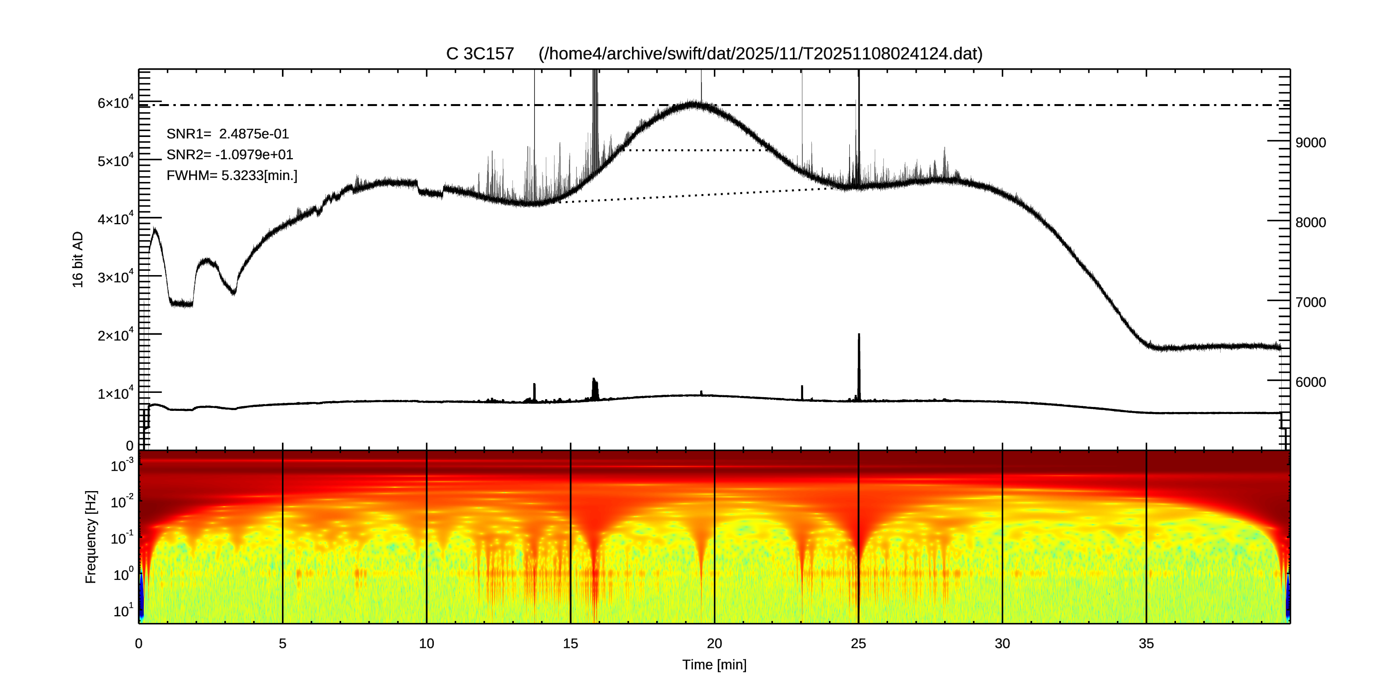Click the 10^0 frequency tick label

(123, 574)
